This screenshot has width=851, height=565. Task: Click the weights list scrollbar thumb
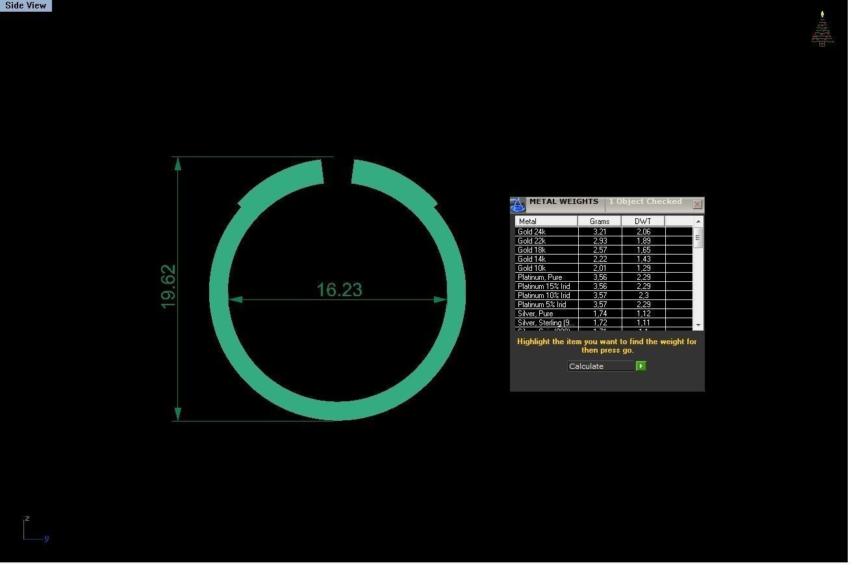[698, 238]
